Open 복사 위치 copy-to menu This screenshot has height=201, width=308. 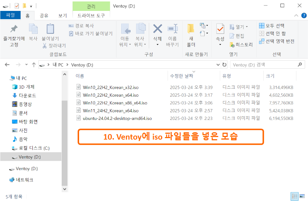(140, 35)
